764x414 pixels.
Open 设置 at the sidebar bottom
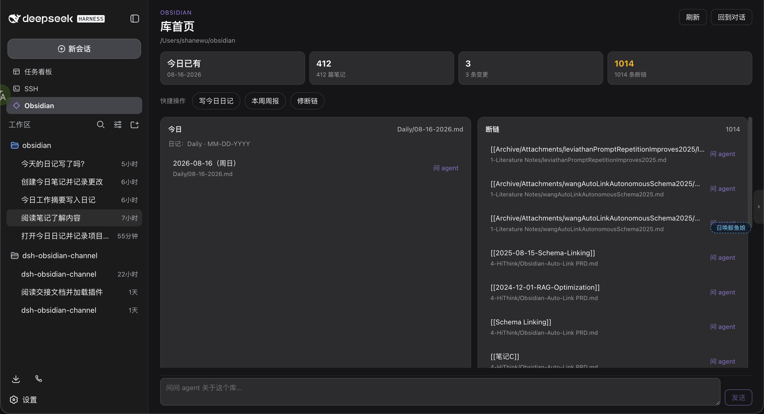click(23, 399)
